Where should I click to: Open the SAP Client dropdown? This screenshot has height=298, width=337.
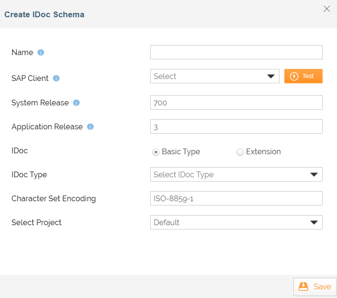pyautogui.click(x=214, y=76)
